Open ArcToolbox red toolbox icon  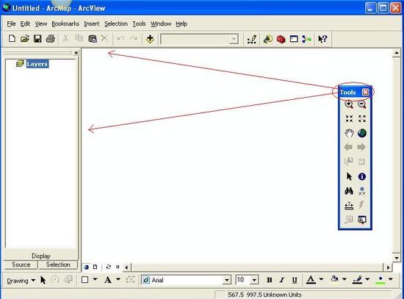coord(281,39)
